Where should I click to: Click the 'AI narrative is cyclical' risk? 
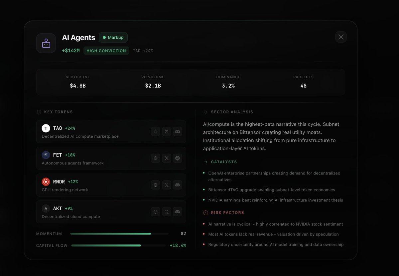pos(276,224)
